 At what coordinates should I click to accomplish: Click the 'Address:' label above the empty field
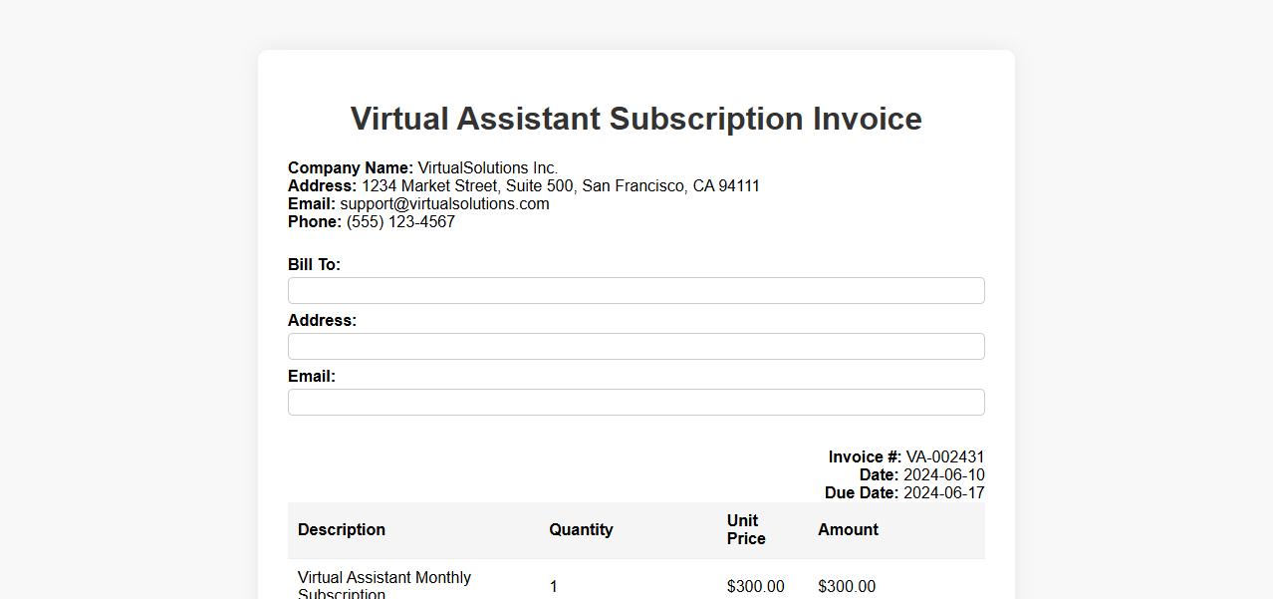322,320
